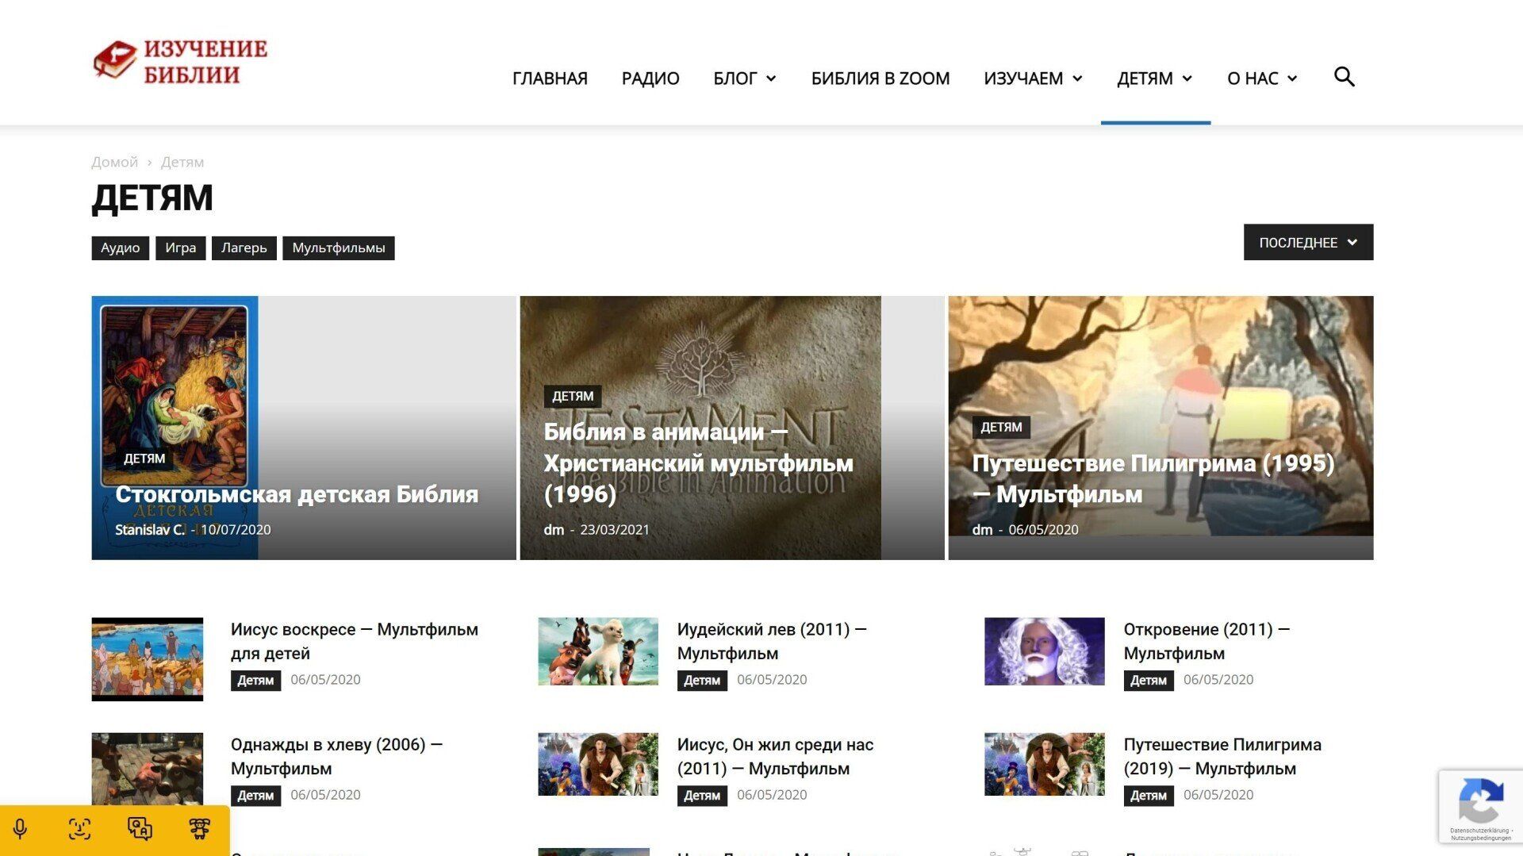
Task: Click the ДЕТЯМ page heading
Action: (x=152, y=198)
